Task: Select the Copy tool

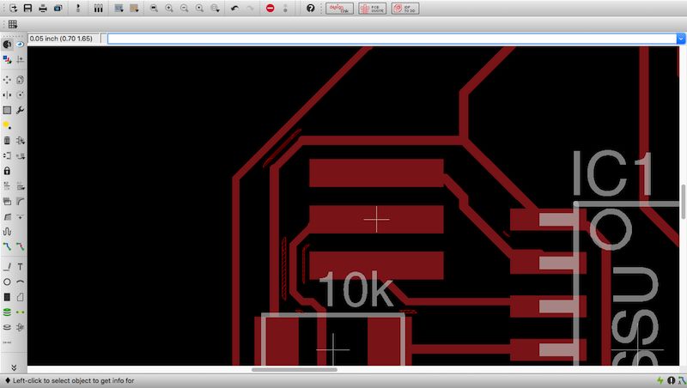Action: [20, 80]
